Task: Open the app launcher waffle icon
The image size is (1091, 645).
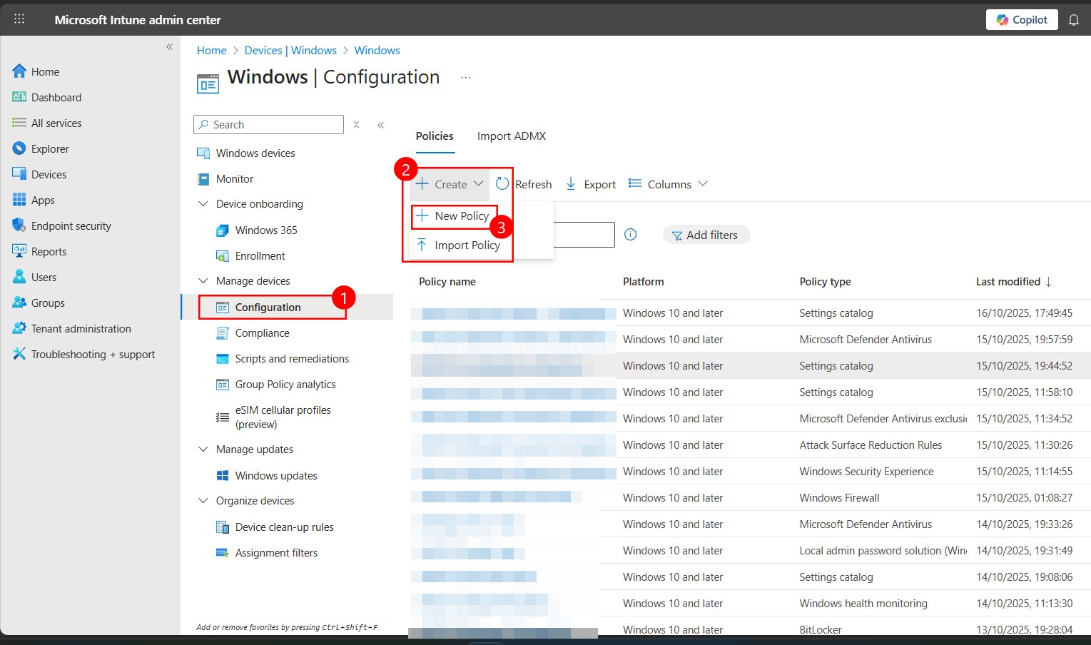Action: [x=19, y=19]
